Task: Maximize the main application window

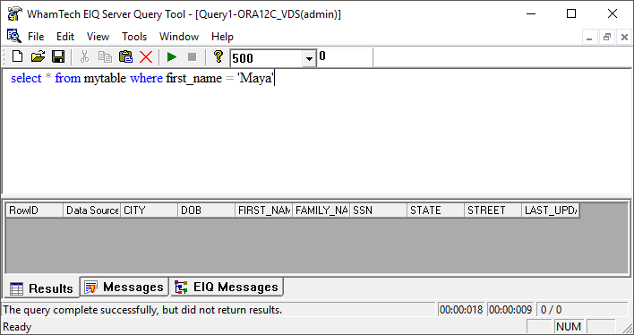Action: (x=571, y=13)
